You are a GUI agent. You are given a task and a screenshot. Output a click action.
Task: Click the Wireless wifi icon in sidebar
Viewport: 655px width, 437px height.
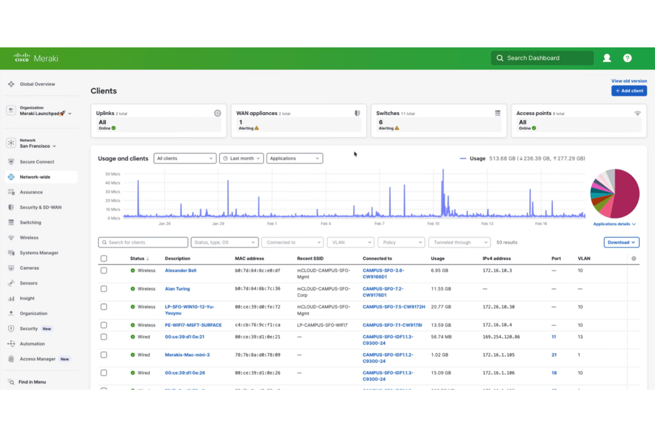(11, 238)
